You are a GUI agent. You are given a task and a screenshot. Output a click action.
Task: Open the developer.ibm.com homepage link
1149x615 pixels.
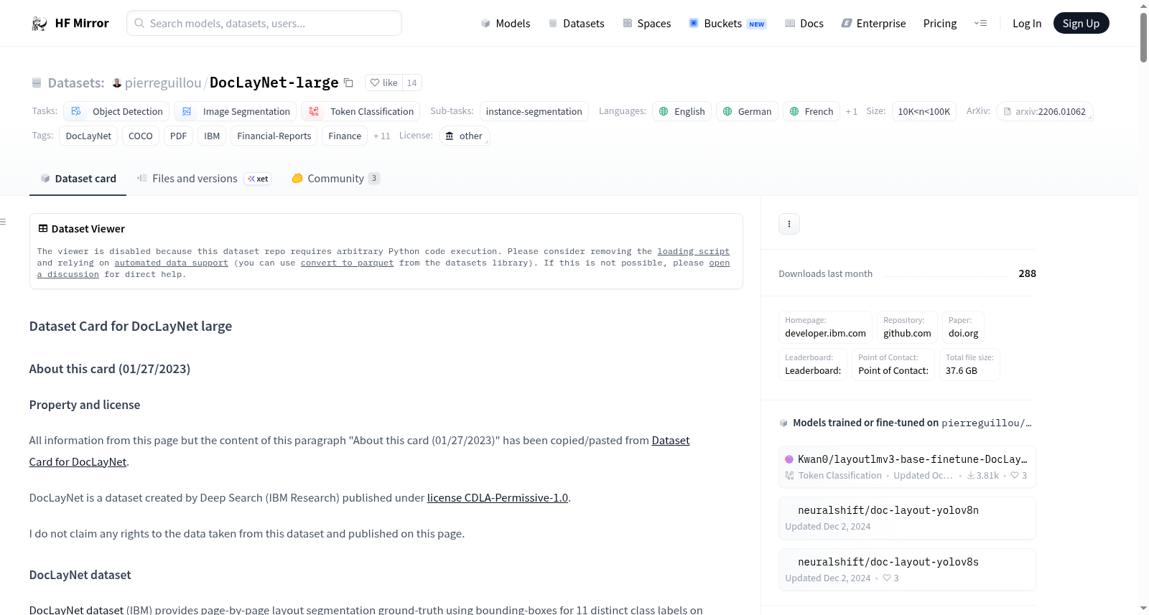(825, 327)
